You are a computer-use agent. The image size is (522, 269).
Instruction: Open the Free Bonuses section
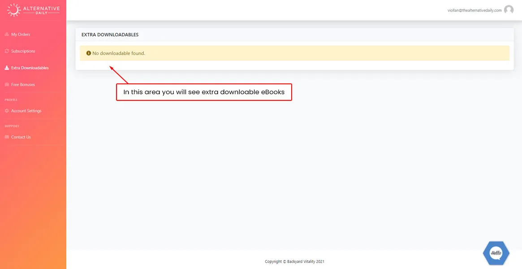tap(23, 85)
